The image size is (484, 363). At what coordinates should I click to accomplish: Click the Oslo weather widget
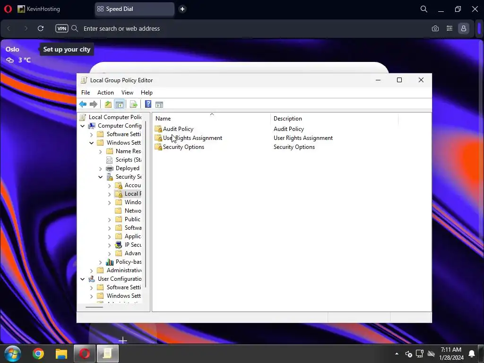click(18, 55)
